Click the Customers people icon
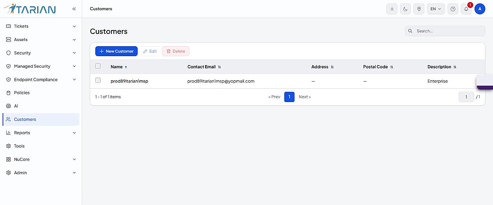493x205 pixels. click(x=9, y=119)
